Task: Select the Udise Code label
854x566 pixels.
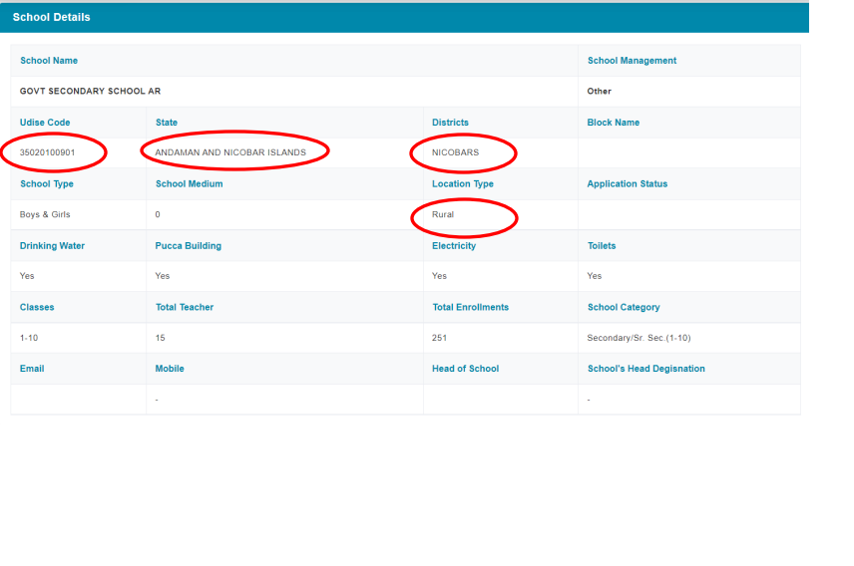Action: 45,123
